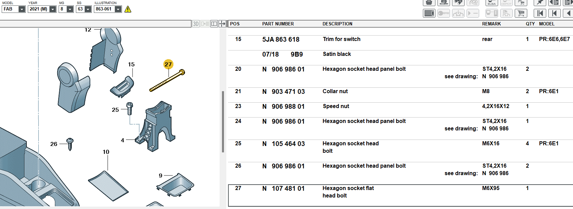Open the large shopping cart icon
Image resolution: width=573 pixels, height=209 pixels.
[x=521, y=13]
